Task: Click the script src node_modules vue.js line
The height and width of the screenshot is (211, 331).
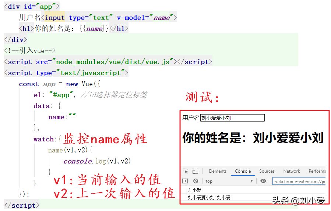Action: coord(108,61)
